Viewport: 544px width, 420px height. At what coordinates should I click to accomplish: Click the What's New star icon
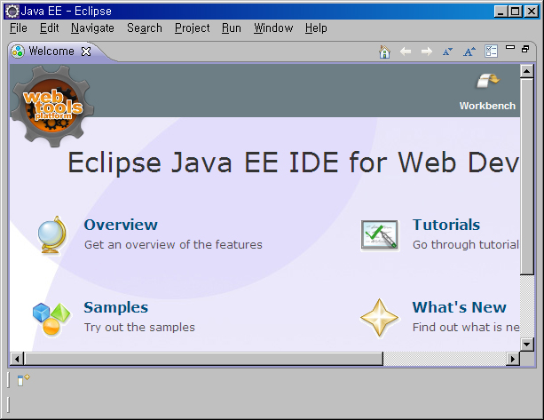click(x=379, y=318)
